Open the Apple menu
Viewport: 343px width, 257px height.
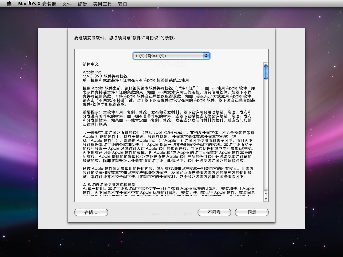(x=9, y=3)
